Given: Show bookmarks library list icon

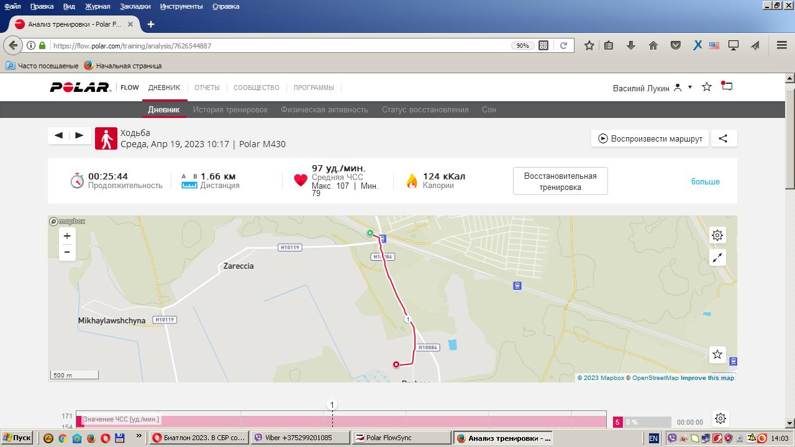Looking at the screenshot, I should (x=609, y=45).
